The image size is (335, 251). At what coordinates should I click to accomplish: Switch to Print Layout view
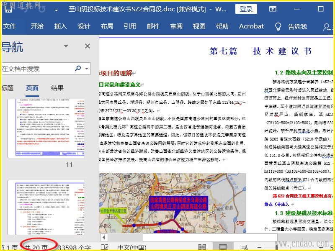223,247
